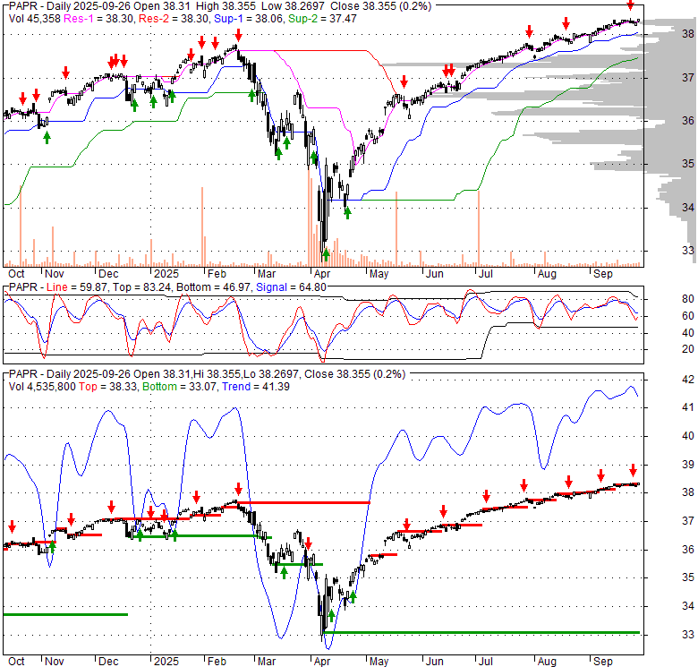The width and height of the screenshot is (698, 667).
Task: Click the 35 price label on the top chart axis
Action: coord(688,164)
